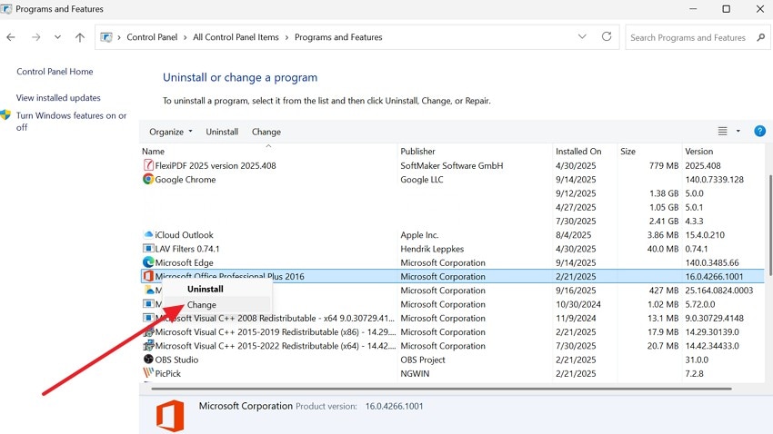The width and height of the screenshot is (773, 434).
Task: Click the LAV Filters icon
Action: pos(148,249)
